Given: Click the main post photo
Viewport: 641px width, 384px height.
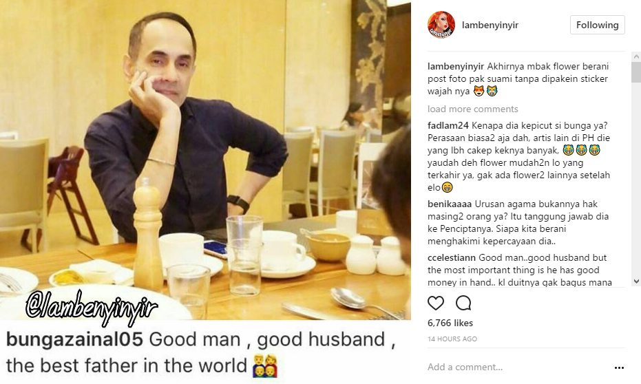Looking at the screenshot, I should coord(205,160).
